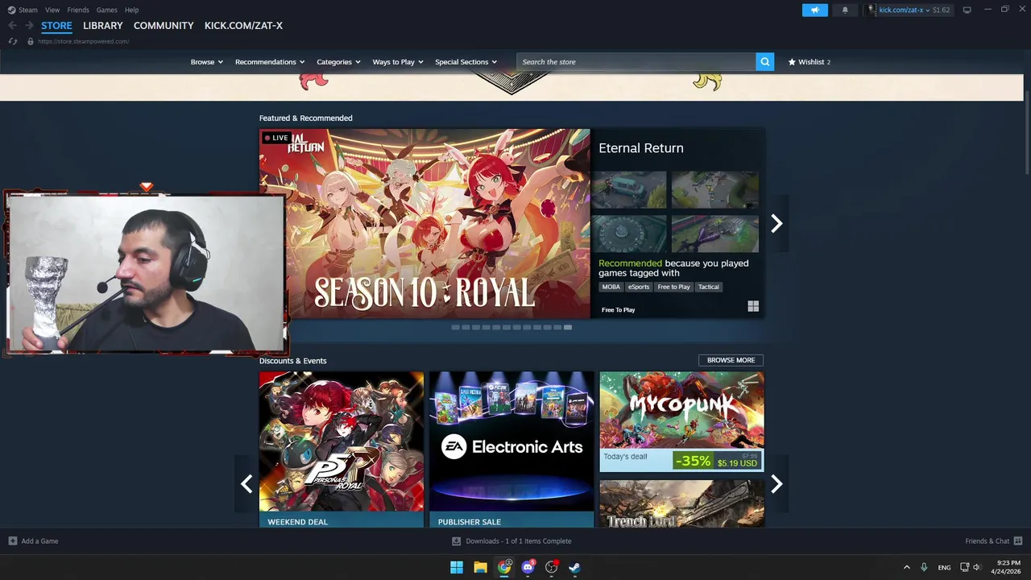The image size is (1031, 580).
Task: Expand Special Sections dropdown
Action: 466,62
